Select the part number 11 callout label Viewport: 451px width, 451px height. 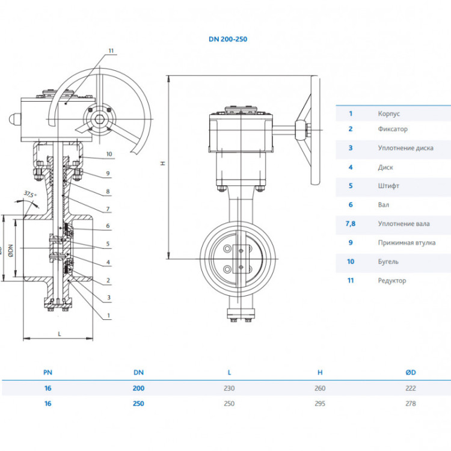pos(111,51)
